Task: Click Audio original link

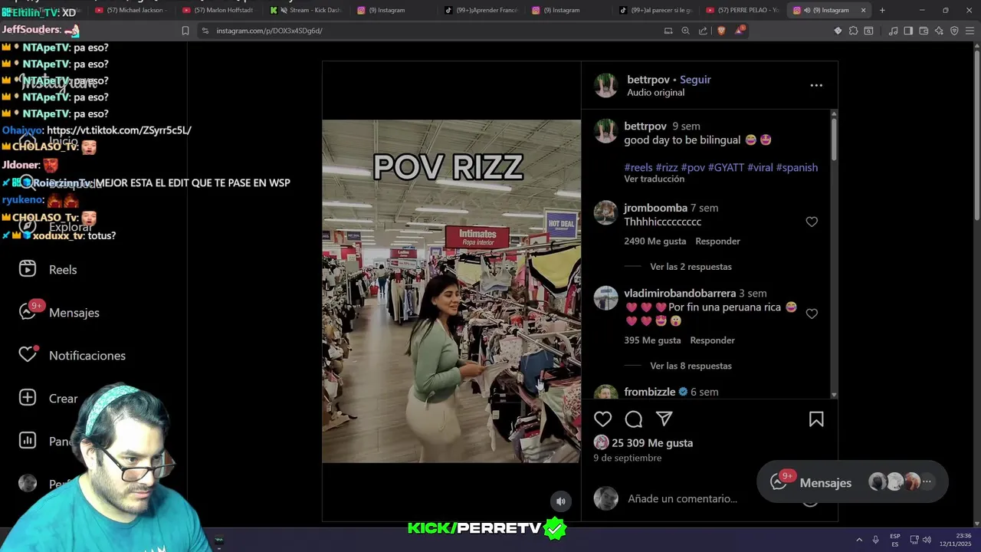Action: point(655,92)
